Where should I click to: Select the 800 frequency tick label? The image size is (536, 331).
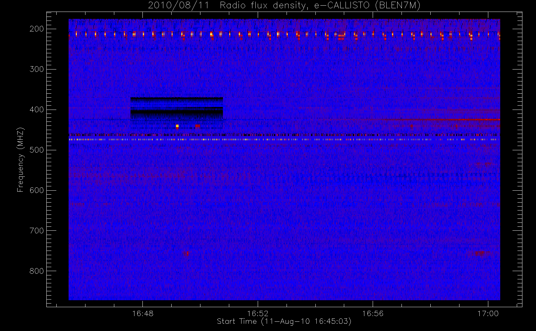click(36, 271)
